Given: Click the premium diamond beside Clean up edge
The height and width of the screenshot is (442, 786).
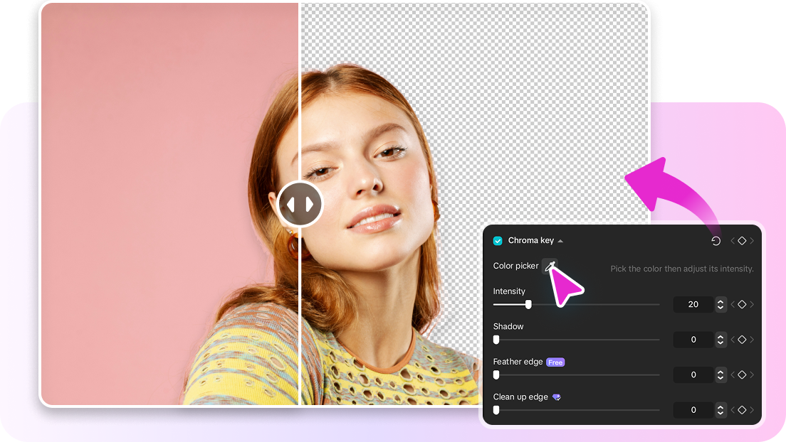Looking at the screenshot, I should tap(557, 397).
